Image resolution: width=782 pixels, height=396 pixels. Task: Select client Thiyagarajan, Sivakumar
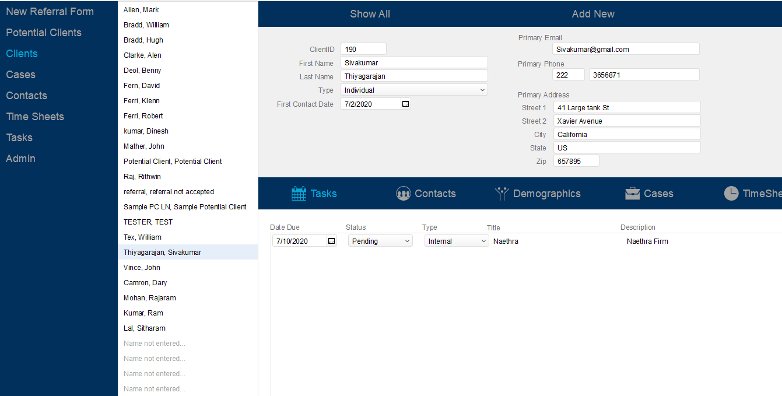[188, 253]
